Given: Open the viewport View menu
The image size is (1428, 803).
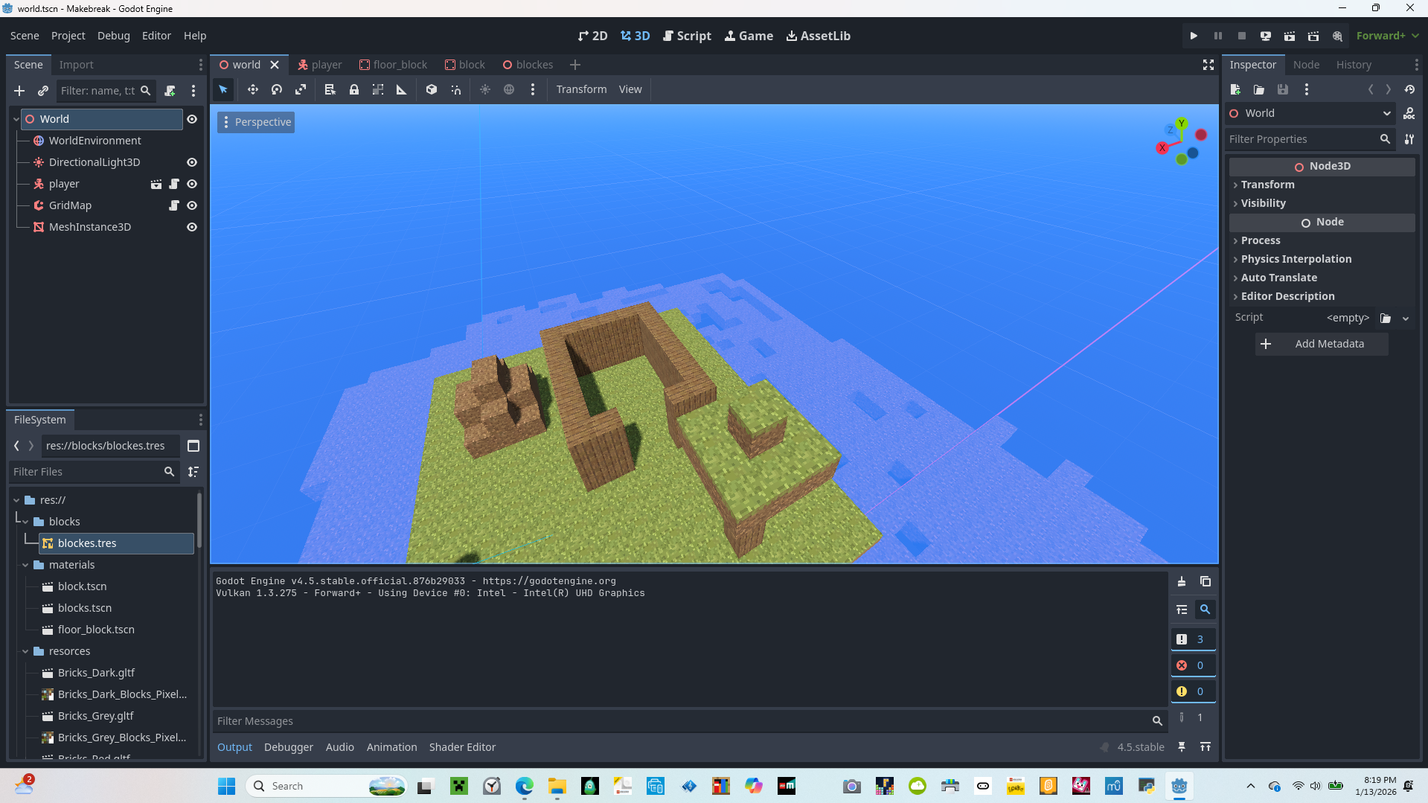Looking at the screenshot, I should point(630,89).
